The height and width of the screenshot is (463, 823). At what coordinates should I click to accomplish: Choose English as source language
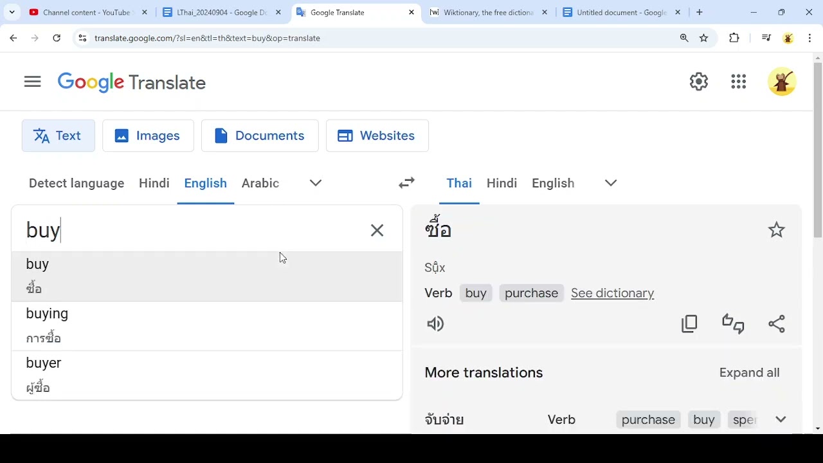pos(206,183)
